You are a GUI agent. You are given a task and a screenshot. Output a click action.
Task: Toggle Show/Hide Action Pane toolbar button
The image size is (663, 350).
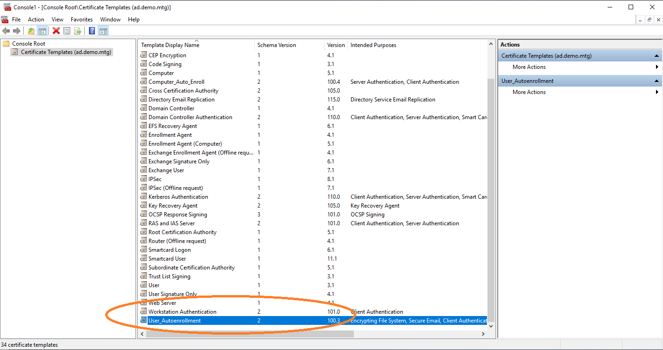point(103,31)
